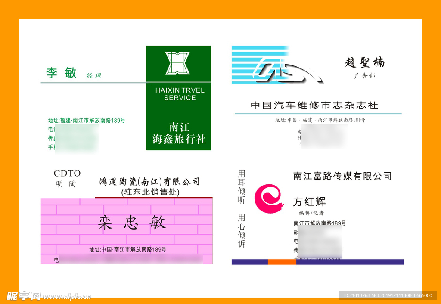This screenshot has height=304, width=441.
Task: Click the 昵享网 watermark logo
Action: coord(24,296)
